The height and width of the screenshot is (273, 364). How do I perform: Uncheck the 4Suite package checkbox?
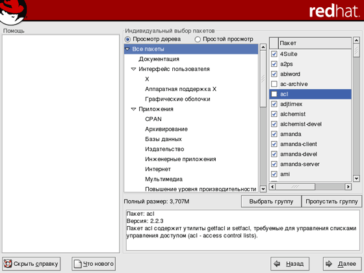[x=274, y=54]
